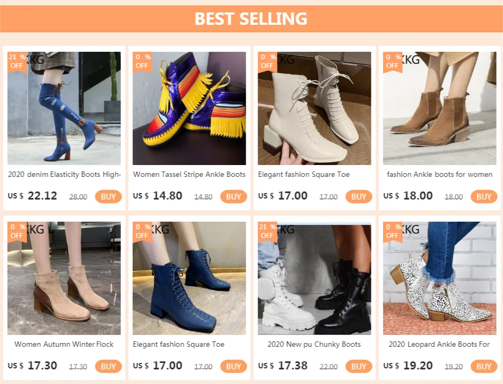This screenshot has width=503, height=384.
Task: Open the blue denim over-knee boots image
Action: click(x=64, y=108)
